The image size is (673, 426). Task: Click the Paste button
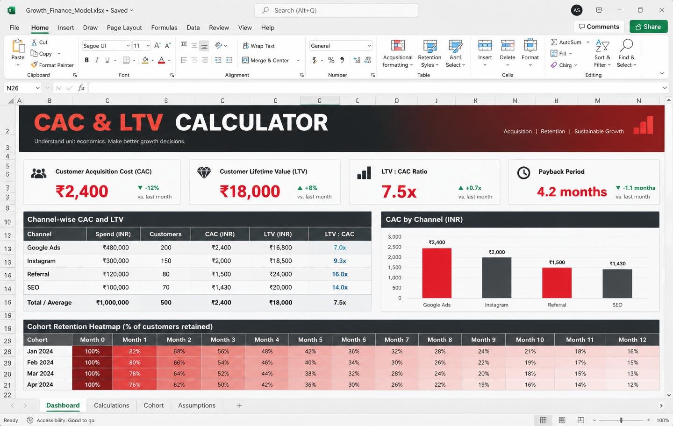18,52
